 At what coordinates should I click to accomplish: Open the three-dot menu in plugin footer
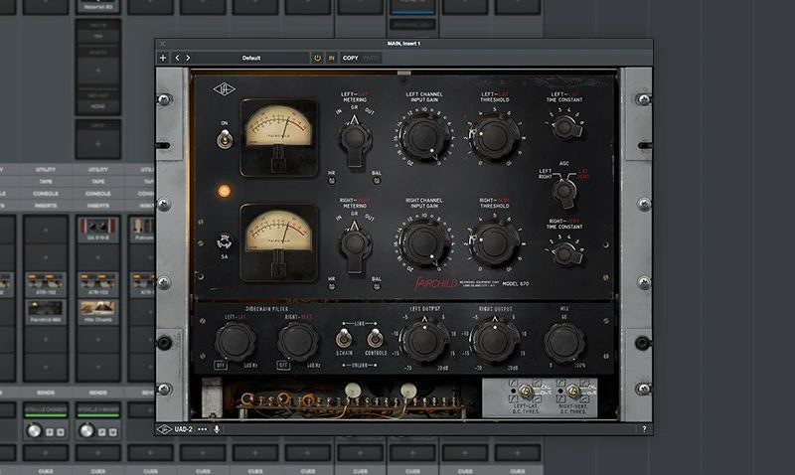pos(203,429)
